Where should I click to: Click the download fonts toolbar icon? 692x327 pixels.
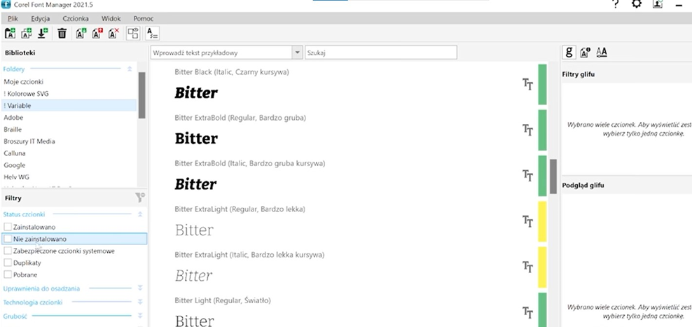tap(43, 33)
